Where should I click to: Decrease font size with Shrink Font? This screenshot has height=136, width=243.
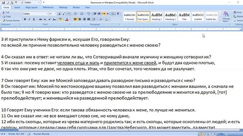click(x=63, y=14)
